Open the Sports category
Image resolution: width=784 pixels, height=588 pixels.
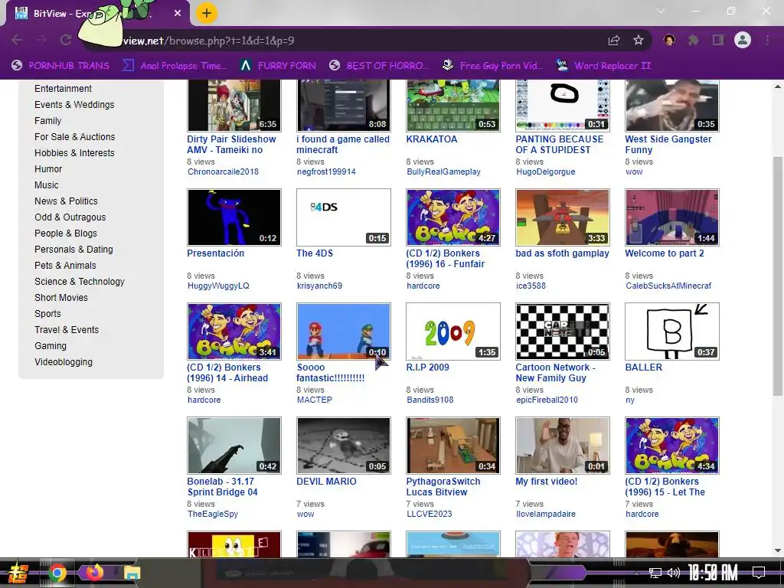pyautogui.click(x=47, y=313)
